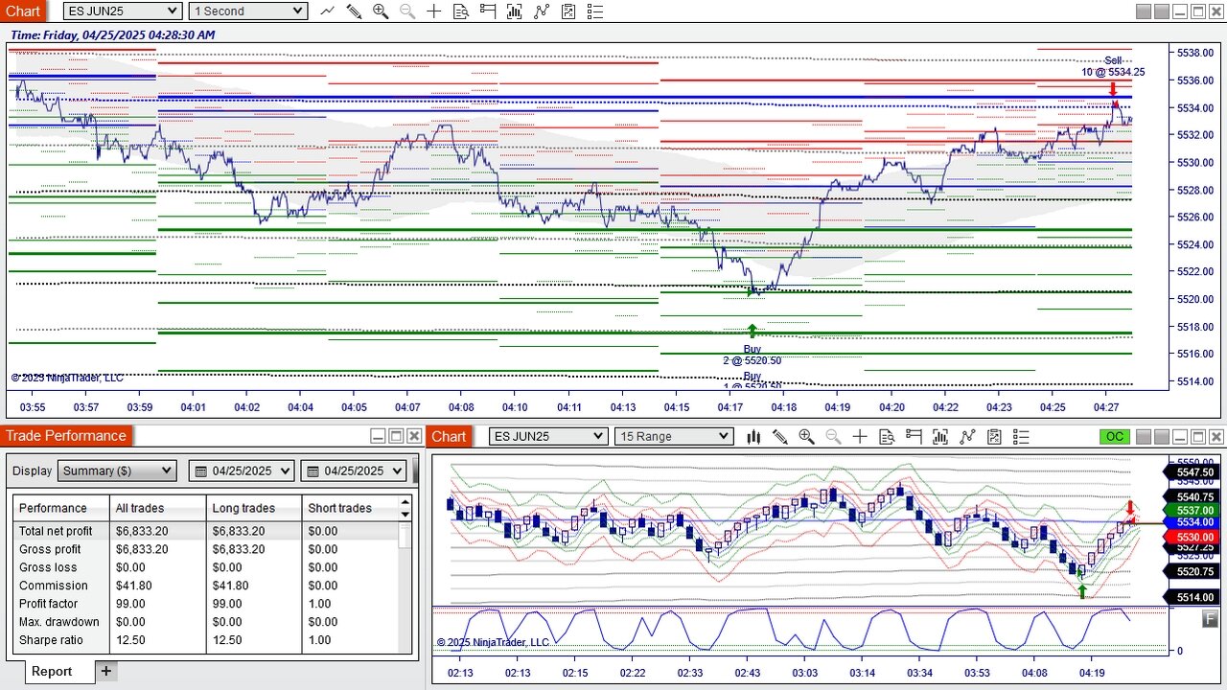Click the All trades column header
The height and width of the screenshot is (690, 1227).
click(x=158, y=508)
